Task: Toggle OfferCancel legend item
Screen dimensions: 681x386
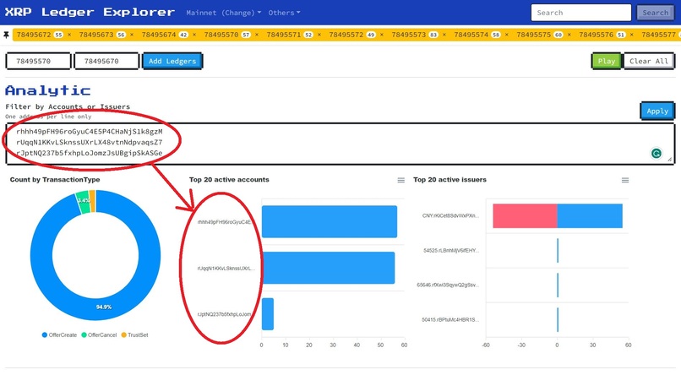Action: click(x=99, y=334)
